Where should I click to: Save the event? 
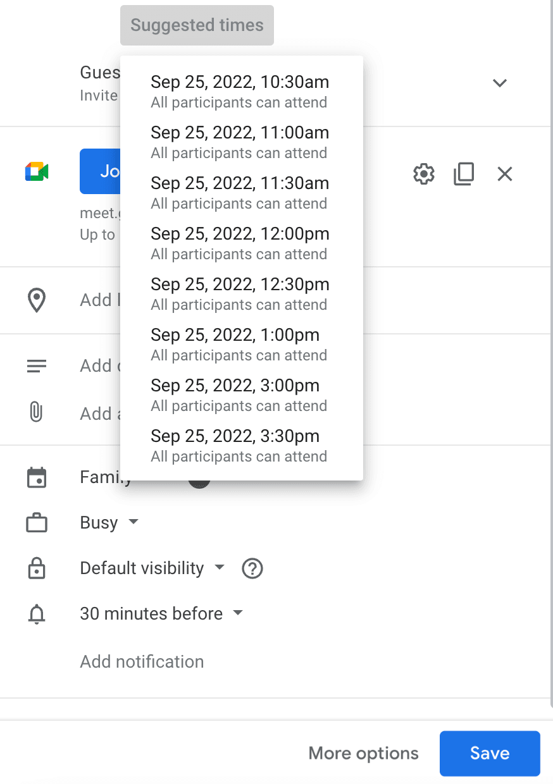tap(489, 753)
